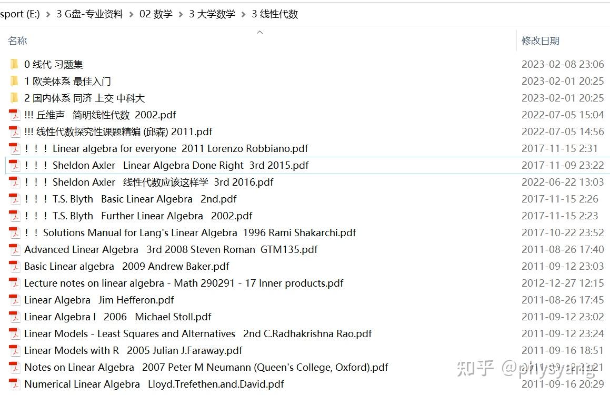Screen dimensions: 610x395
Task: Select file name Notes on Linear Algebra 2007 Peter M Neumann
Action: tap(206, 368)
